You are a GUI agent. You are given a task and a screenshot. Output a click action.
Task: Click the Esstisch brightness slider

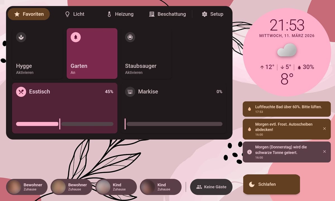[x=65, y=124]
